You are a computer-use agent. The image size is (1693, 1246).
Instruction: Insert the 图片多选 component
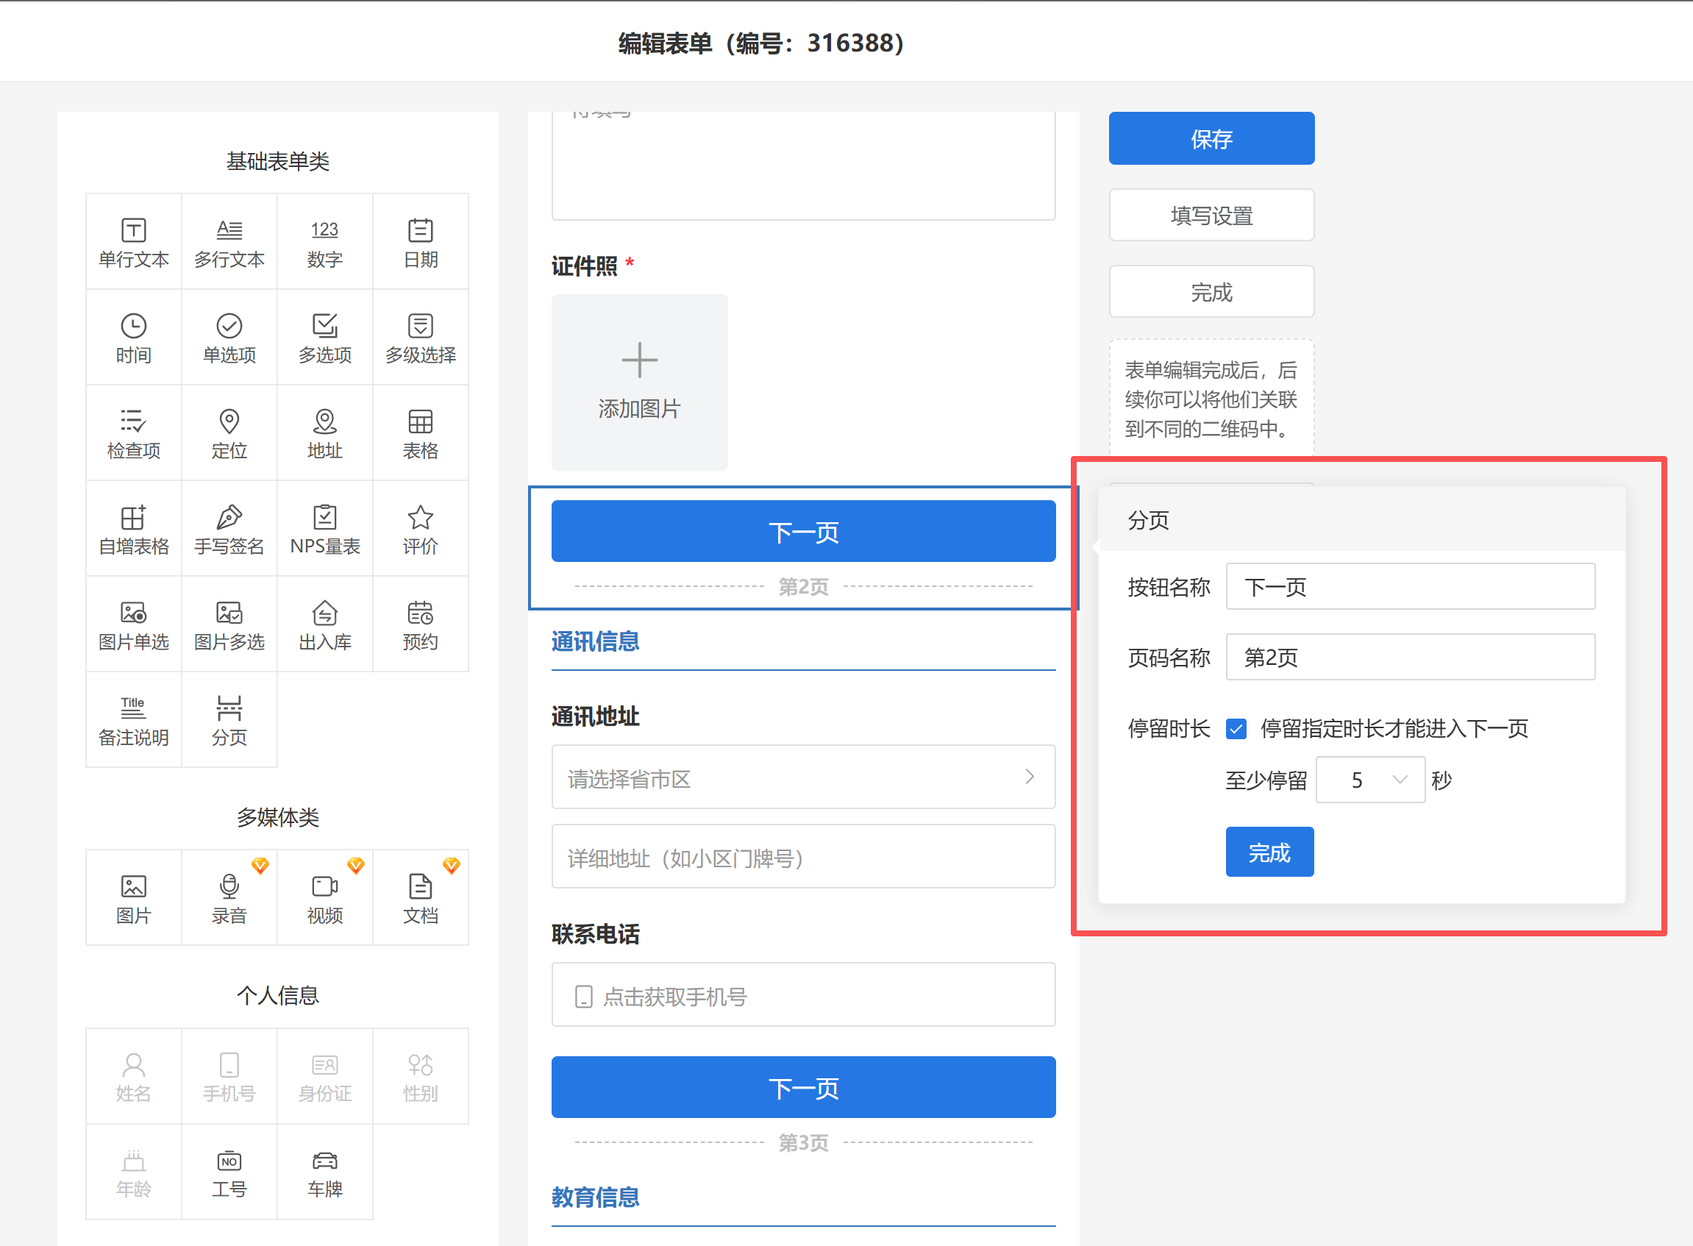(229, 625)
